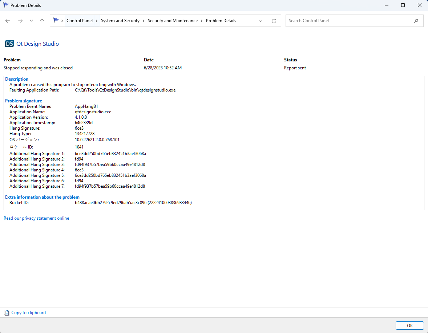Screen dimensions: 428x333
Task: Click Copy to clipboard link
Action: pyautogui.click(x=28, y=313)
